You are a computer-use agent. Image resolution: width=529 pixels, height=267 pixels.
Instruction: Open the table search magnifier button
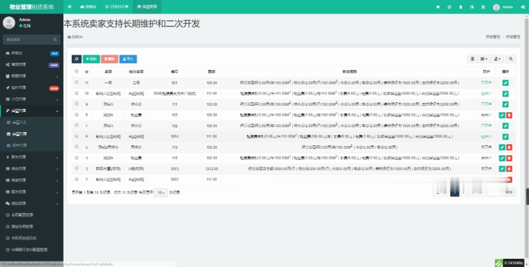click(x=511, y=59)
